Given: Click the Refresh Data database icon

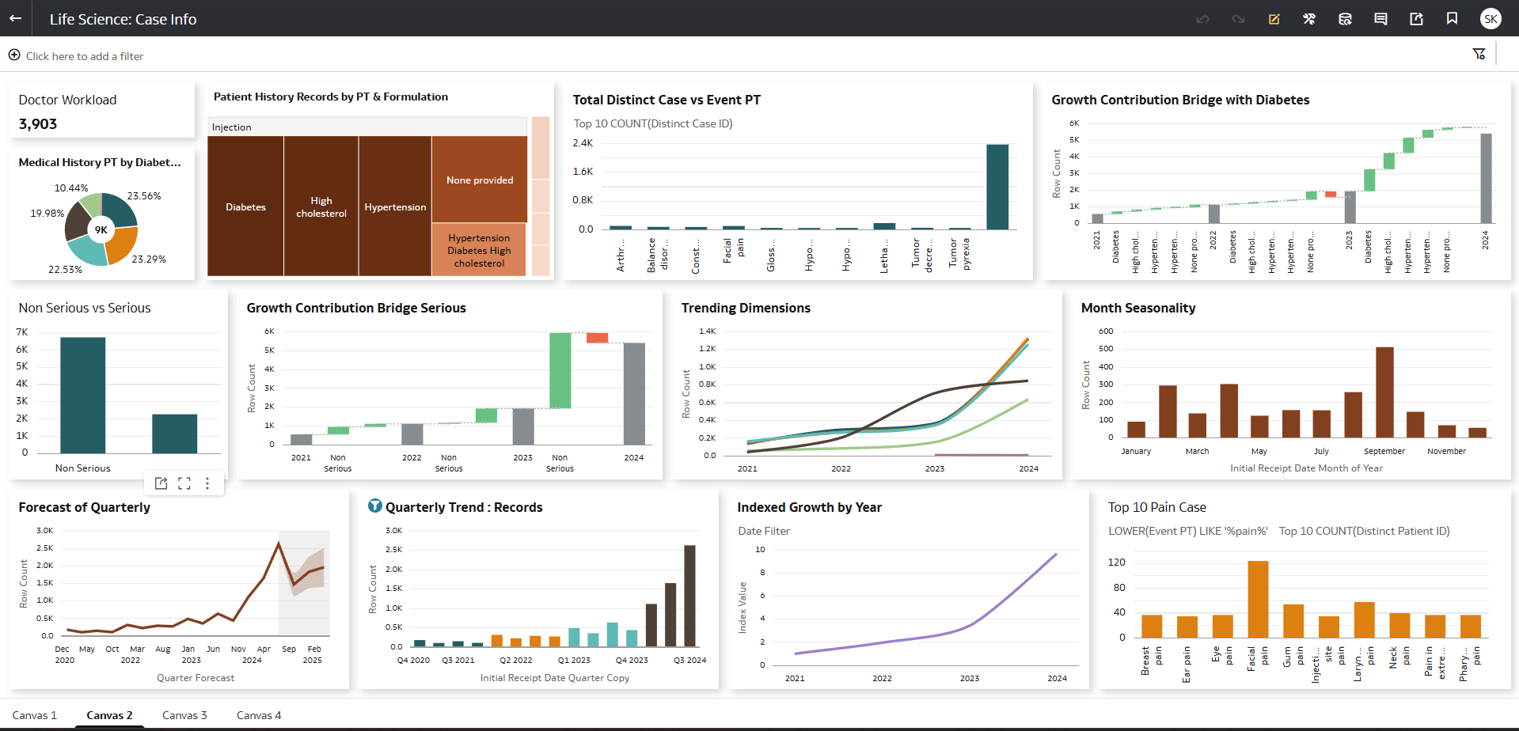Looking at the screenshot, I should 1345,19.
